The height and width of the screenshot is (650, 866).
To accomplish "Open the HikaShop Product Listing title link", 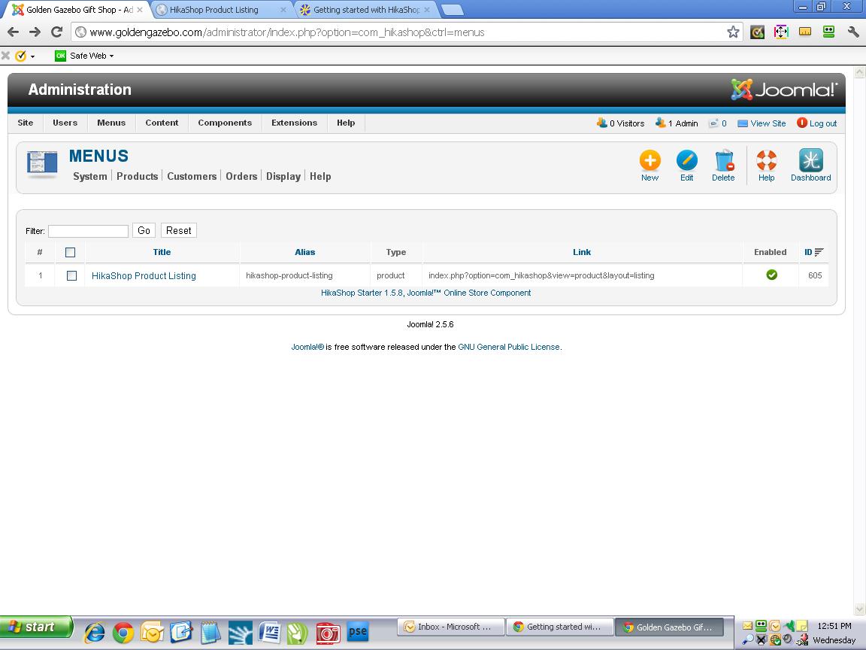I will pos(144,275).
